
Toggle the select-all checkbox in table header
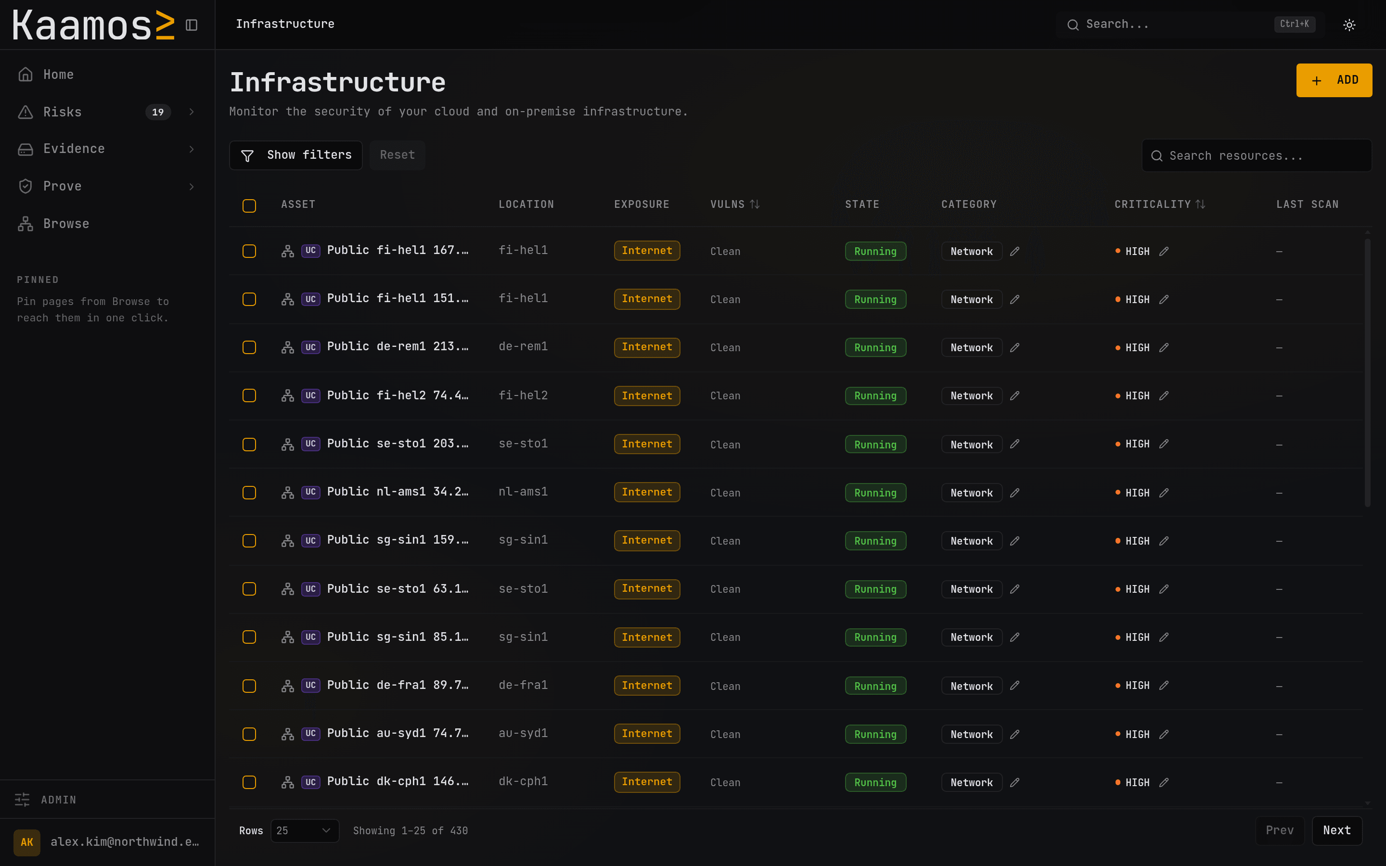[249, 205]
